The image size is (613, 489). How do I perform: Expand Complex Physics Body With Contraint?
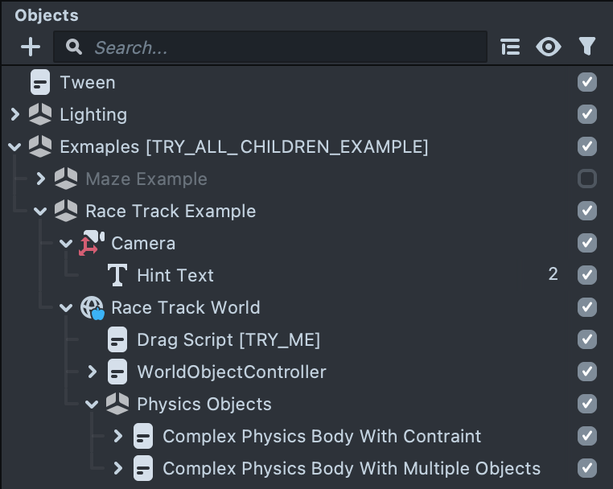point(117,436)
